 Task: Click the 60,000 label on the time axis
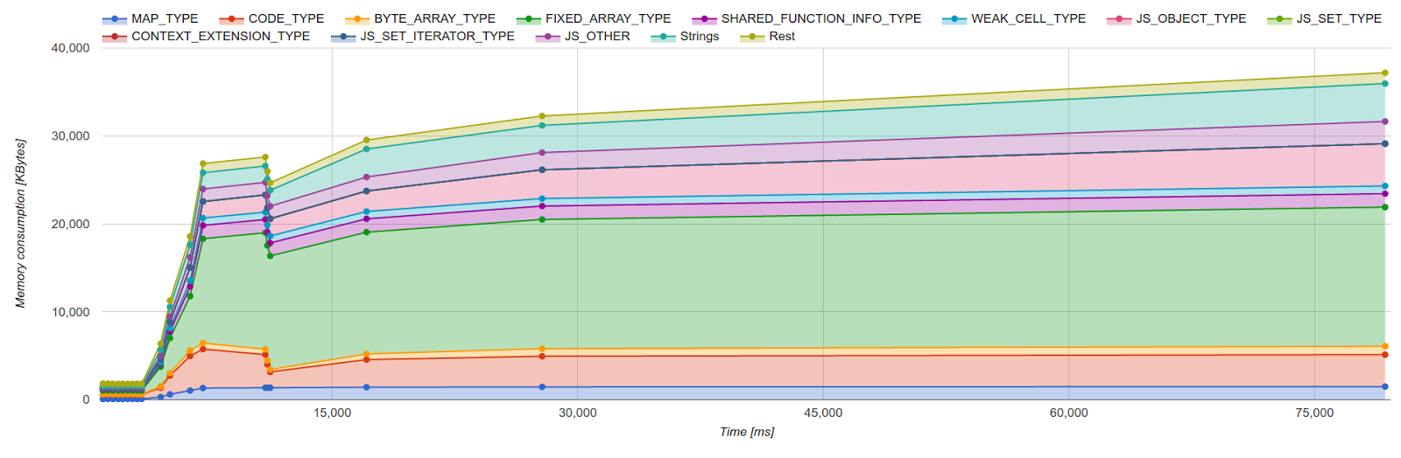coord(1068,413)
